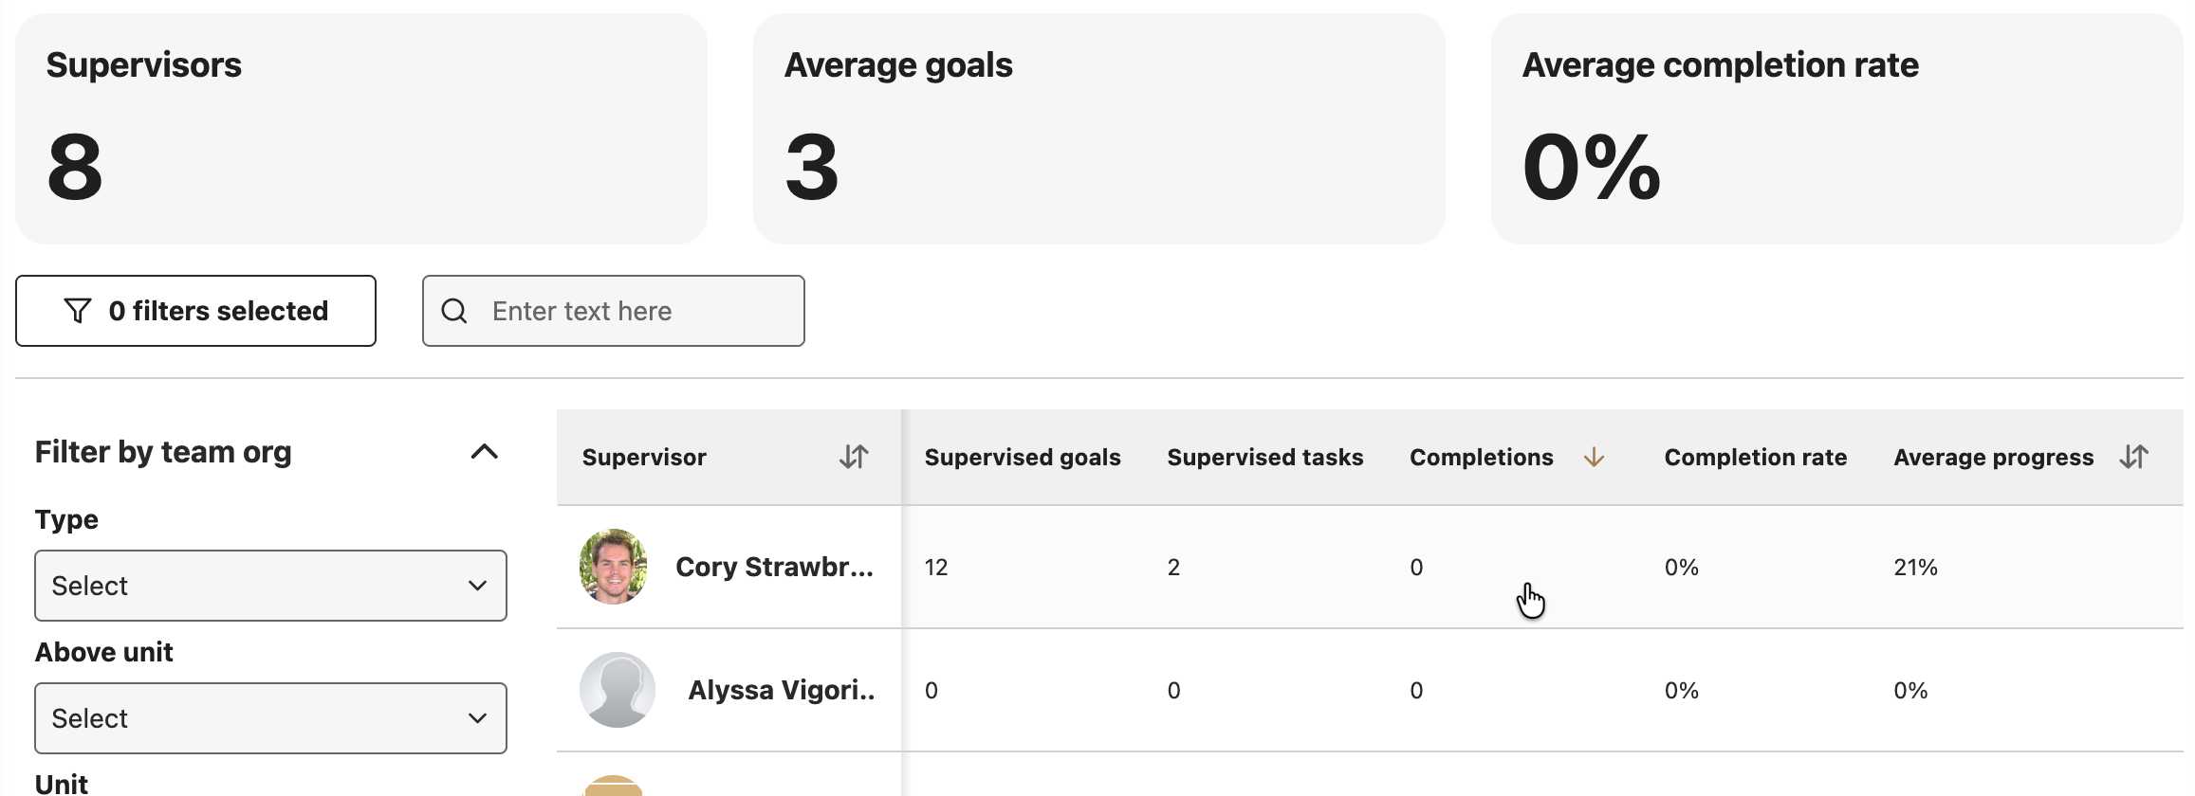Open the Above unit select dropdown
The height and width of the screenshot is (796, 2195).
(x=271, y=718)
